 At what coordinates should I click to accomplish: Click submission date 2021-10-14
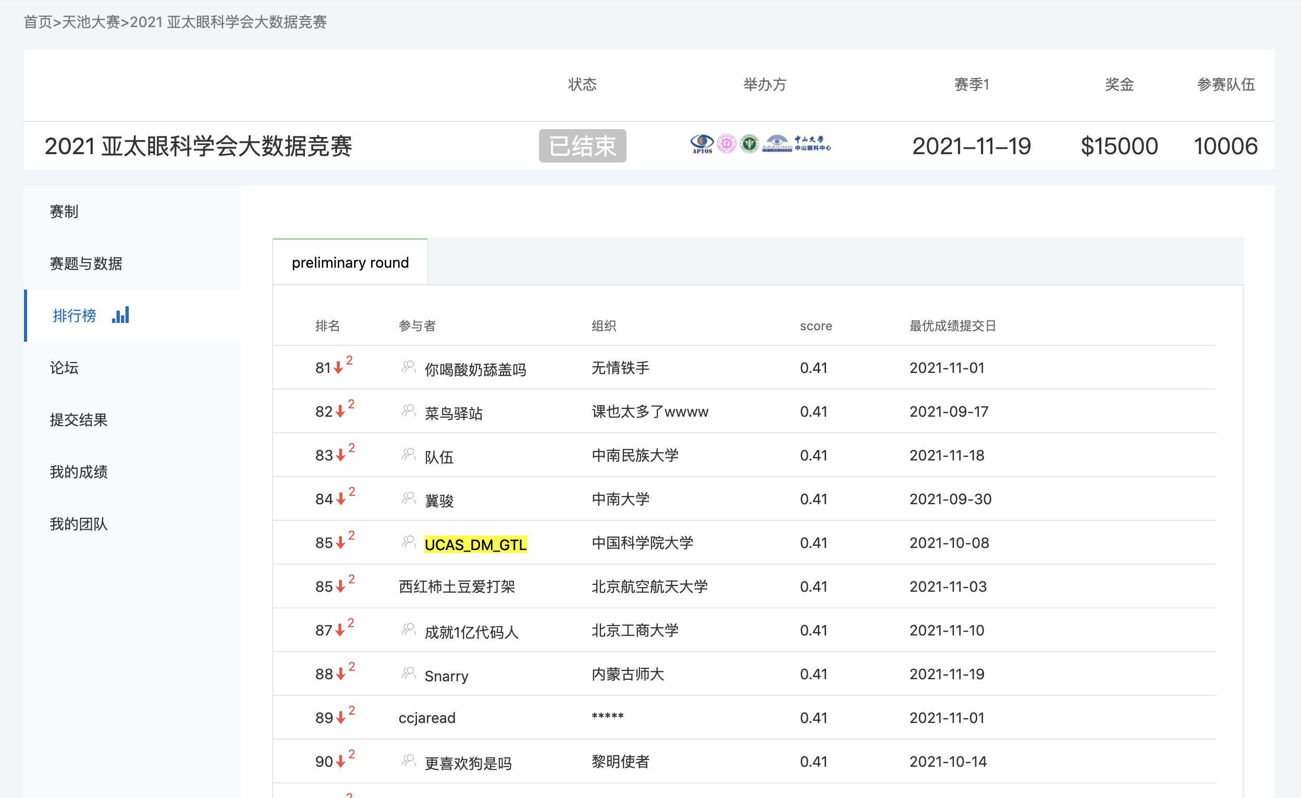(x=948, y=762)
